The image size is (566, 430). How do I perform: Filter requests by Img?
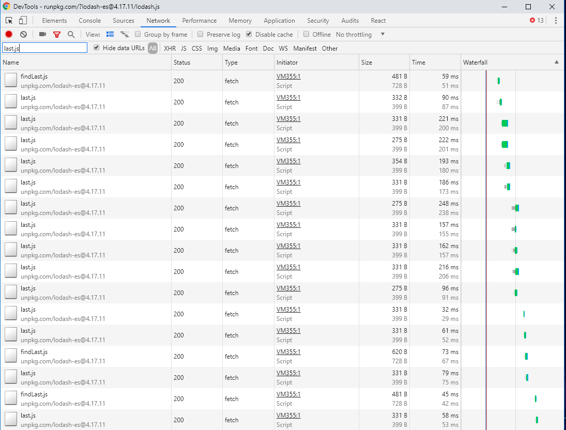click(212, 49)
